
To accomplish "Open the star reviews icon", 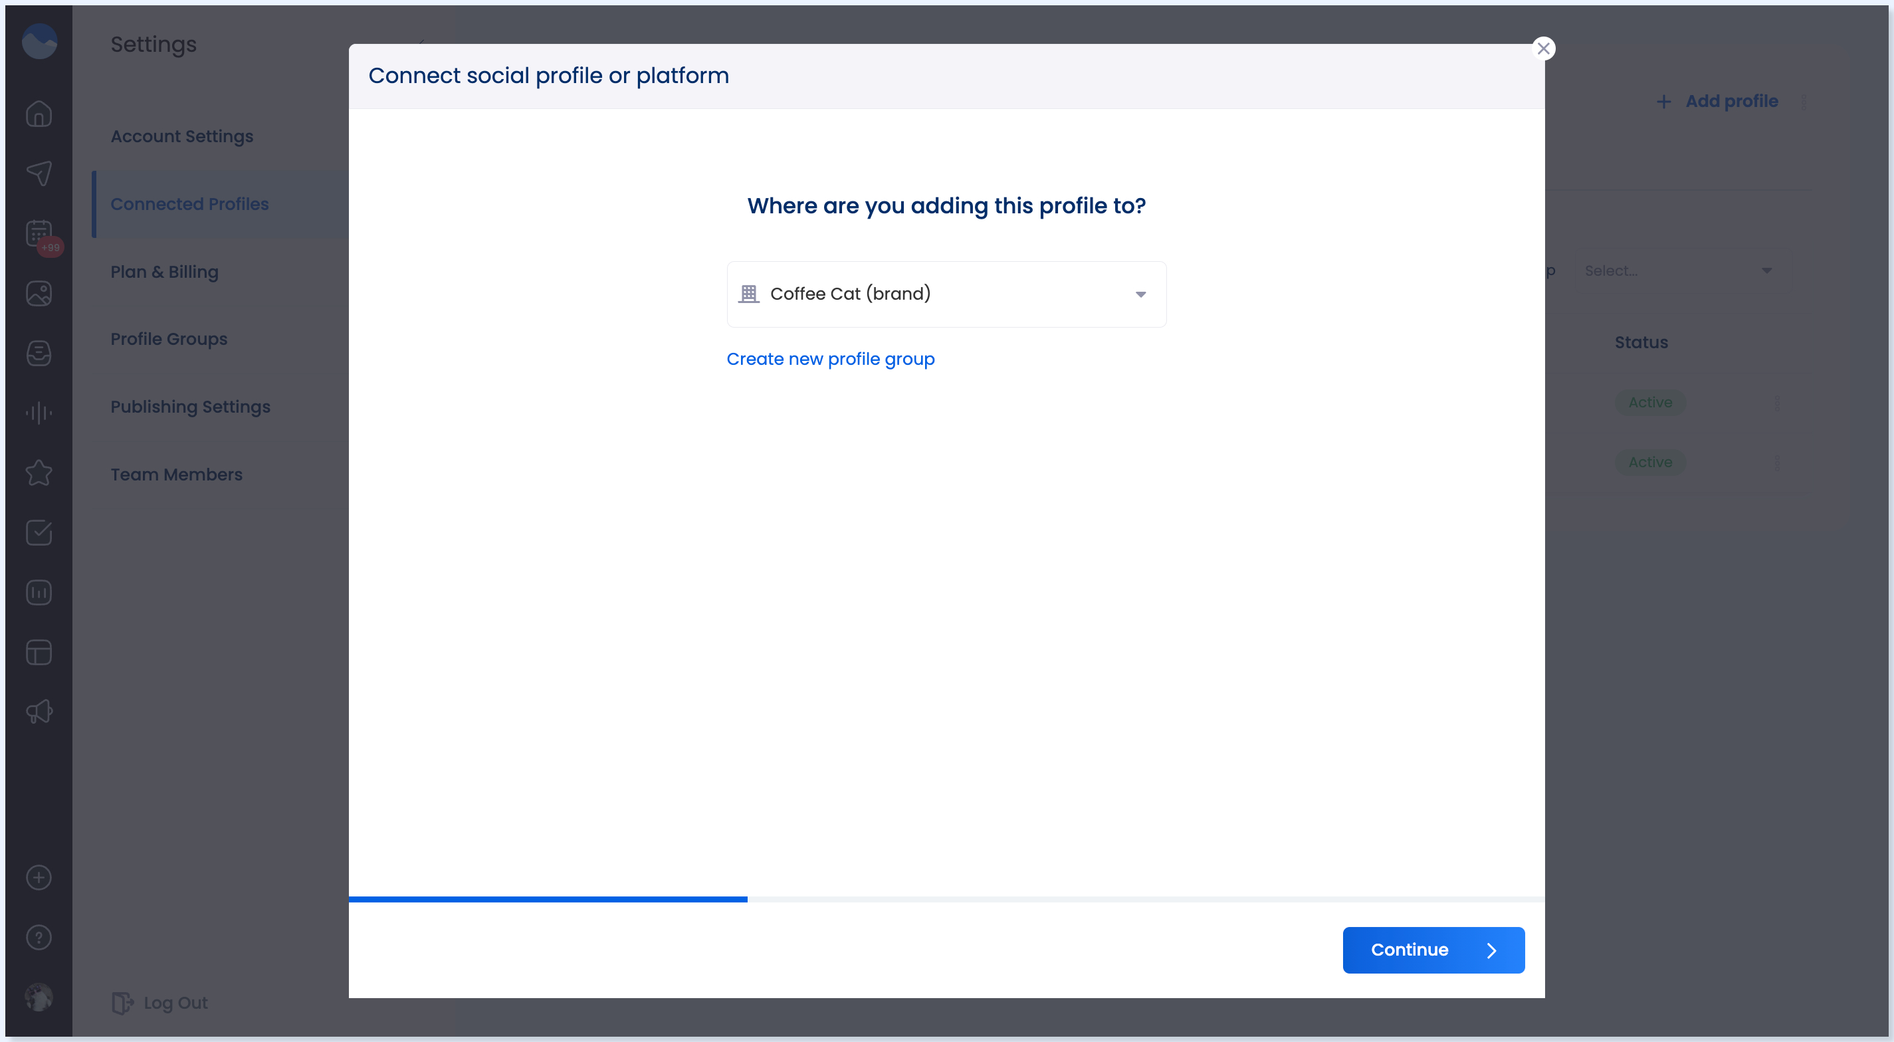I will pos(39,473).
